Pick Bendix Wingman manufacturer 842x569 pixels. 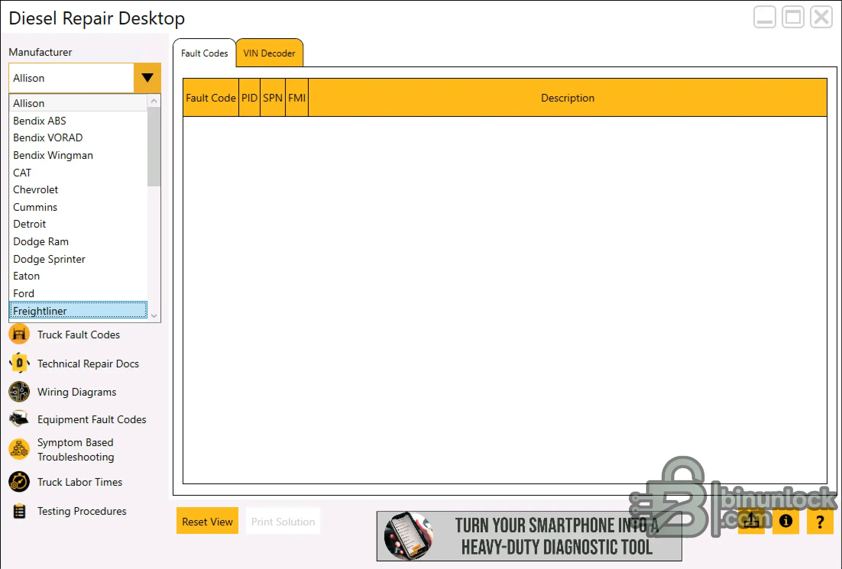pos(78,155)
